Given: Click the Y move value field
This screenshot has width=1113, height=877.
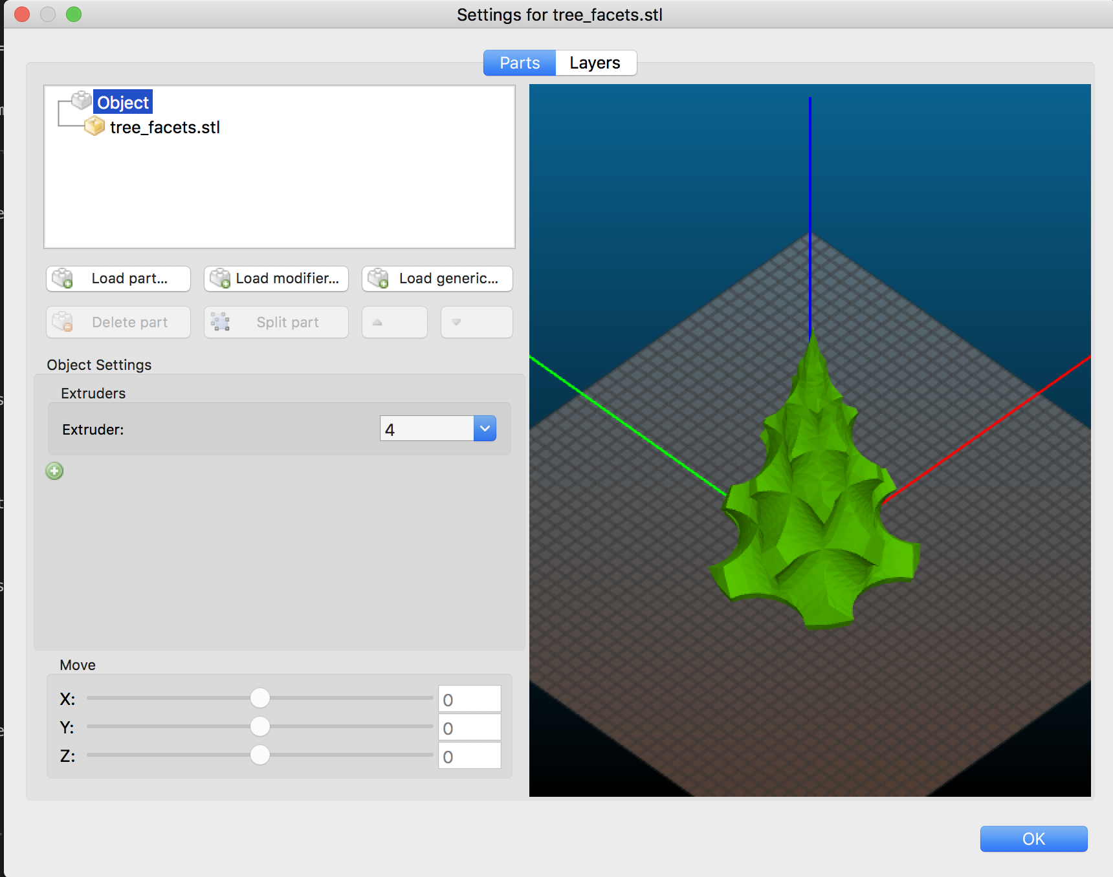Looking at the screenshot, I should point(470,728).
